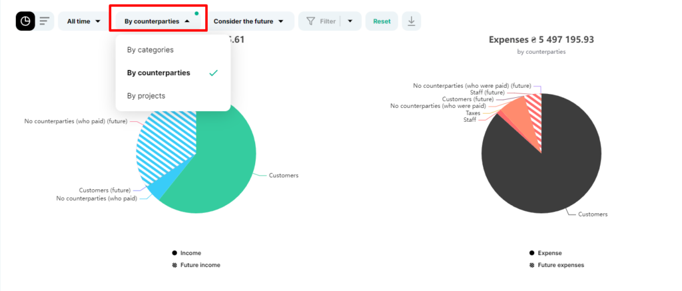The image size is (682, 291).
Task: Switch to bar list view icon
Action: pos(45,21)
